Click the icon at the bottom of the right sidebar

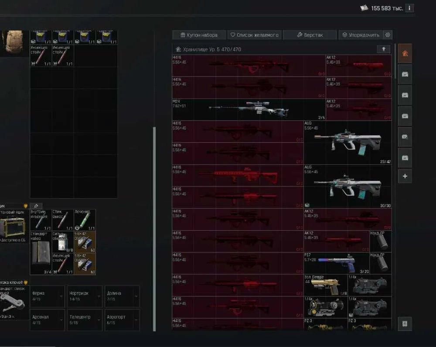[x=405, y=323]
